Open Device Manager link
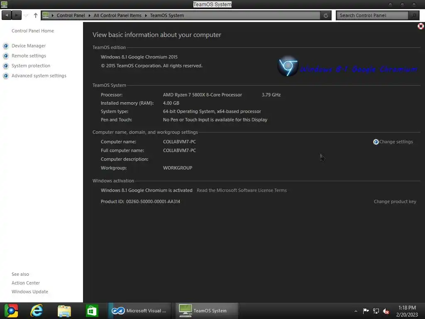The height and width of the screenshot is (319, 425). [x=29, y=46]
